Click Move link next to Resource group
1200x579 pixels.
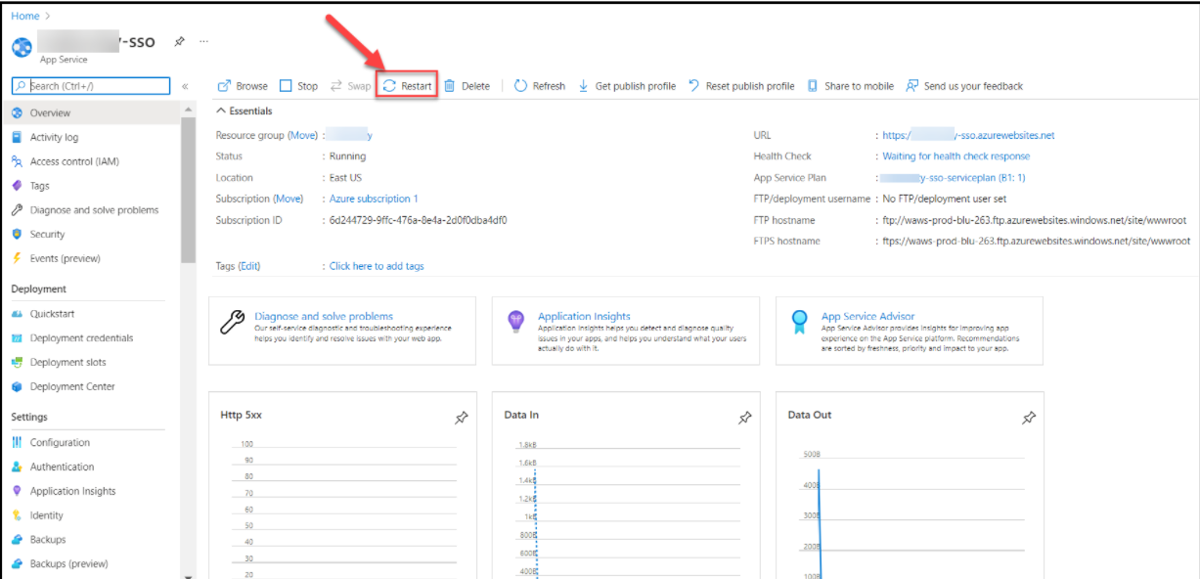tap(303, 135)
